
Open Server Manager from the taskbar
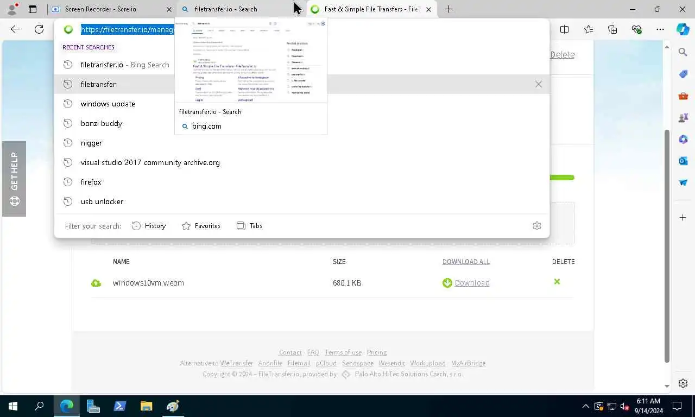(93, 406)
